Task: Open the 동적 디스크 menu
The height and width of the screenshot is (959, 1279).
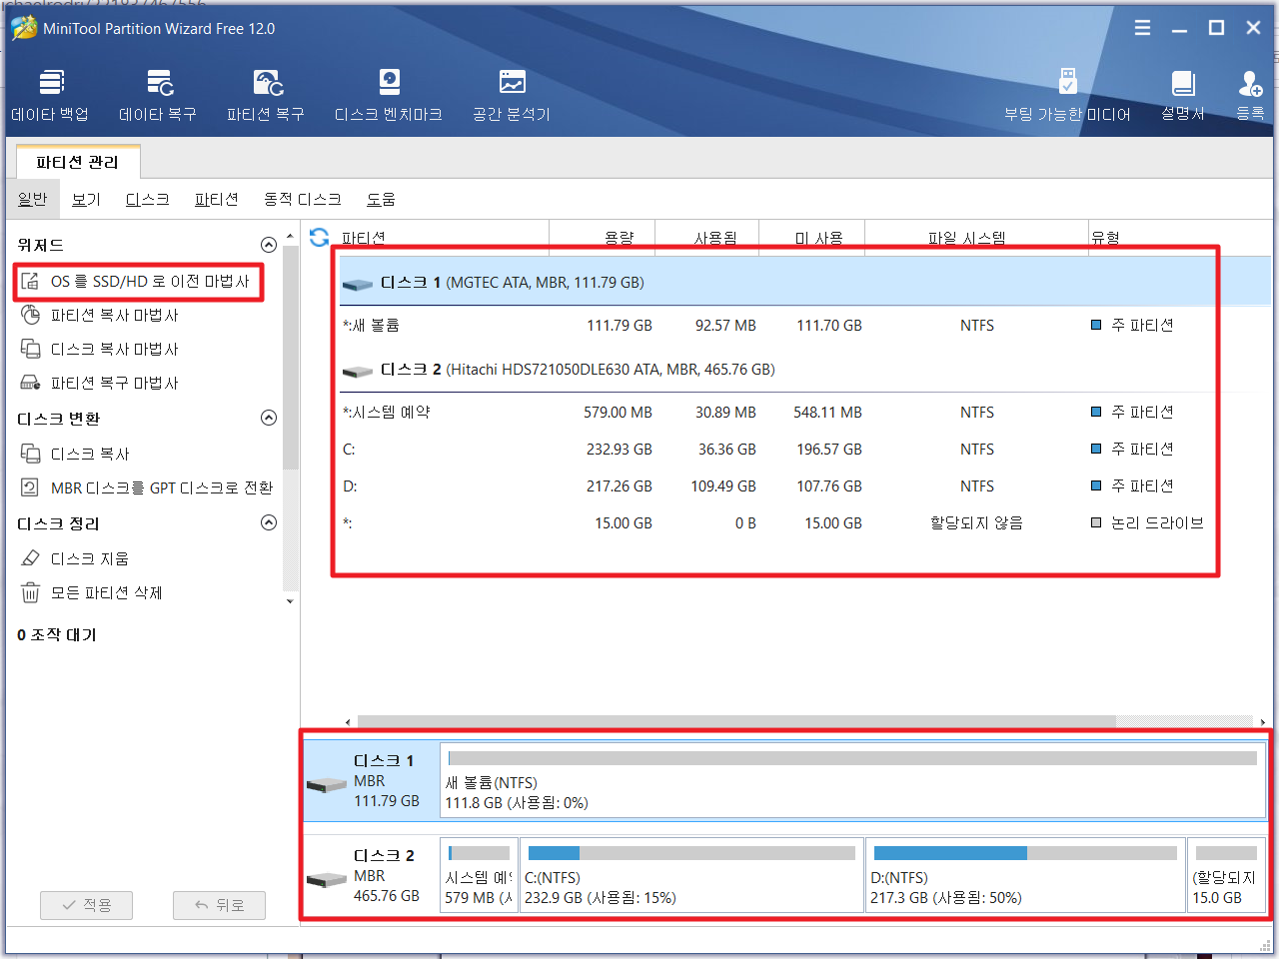Action: 303,200
